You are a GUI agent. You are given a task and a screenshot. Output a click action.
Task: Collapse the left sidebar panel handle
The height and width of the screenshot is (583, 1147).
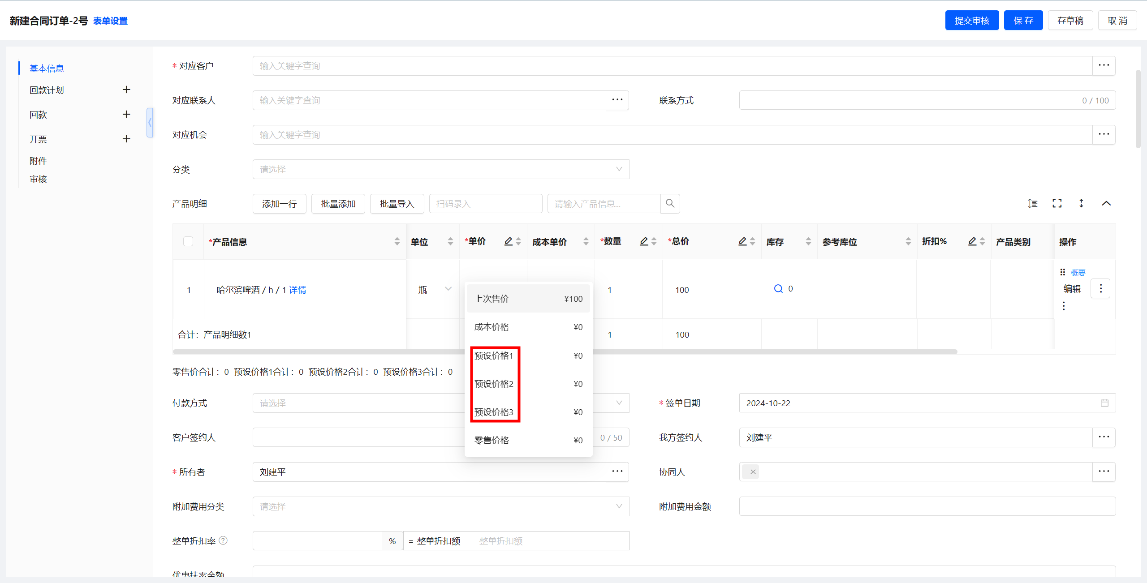pyautogui.click(x=150, y=122)
